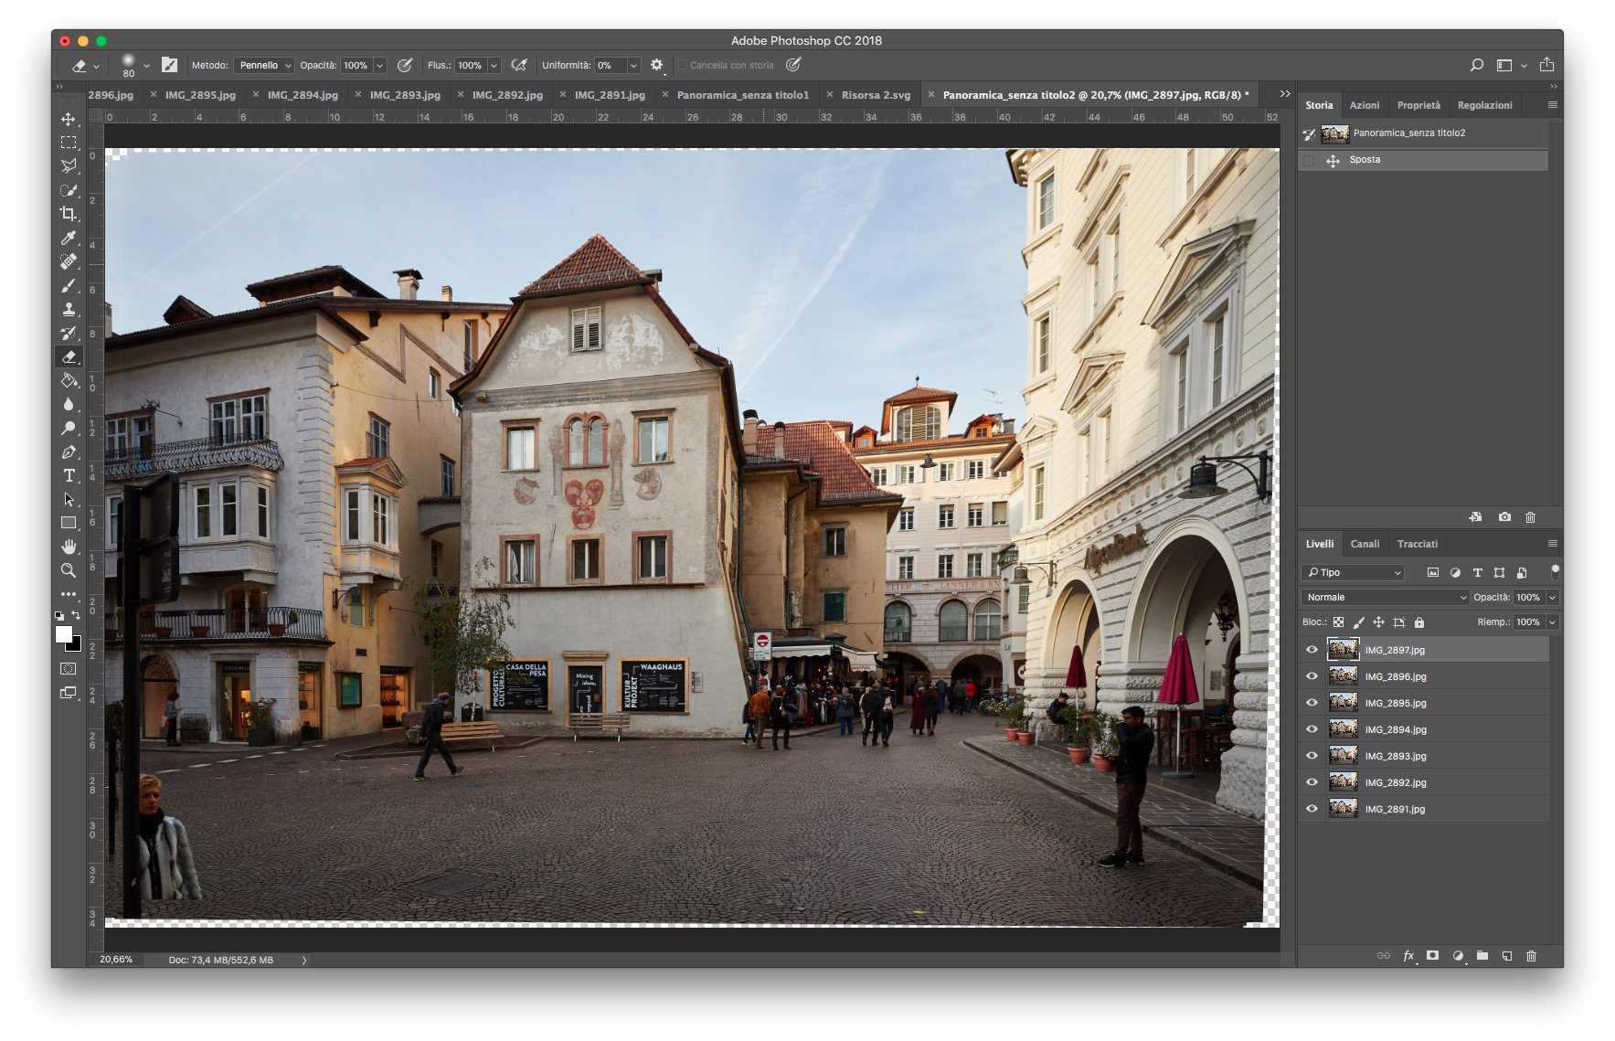Hide the IMG_2892.jpg layer
Screen dimensions: 1615x1041
1312,782
